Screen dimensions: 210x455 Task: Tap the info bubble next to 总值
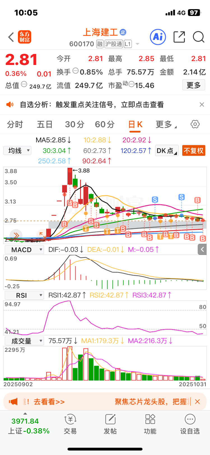pyautogui.click(x=24, y=84)
